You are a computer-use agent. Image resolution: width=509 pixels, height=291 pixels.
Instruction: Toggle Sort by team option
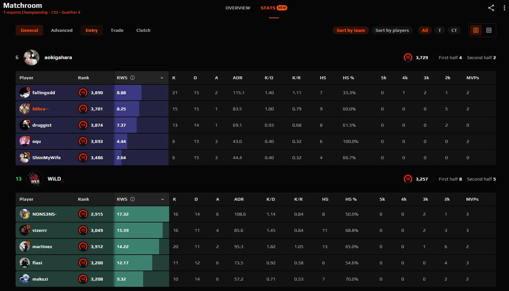351,30
